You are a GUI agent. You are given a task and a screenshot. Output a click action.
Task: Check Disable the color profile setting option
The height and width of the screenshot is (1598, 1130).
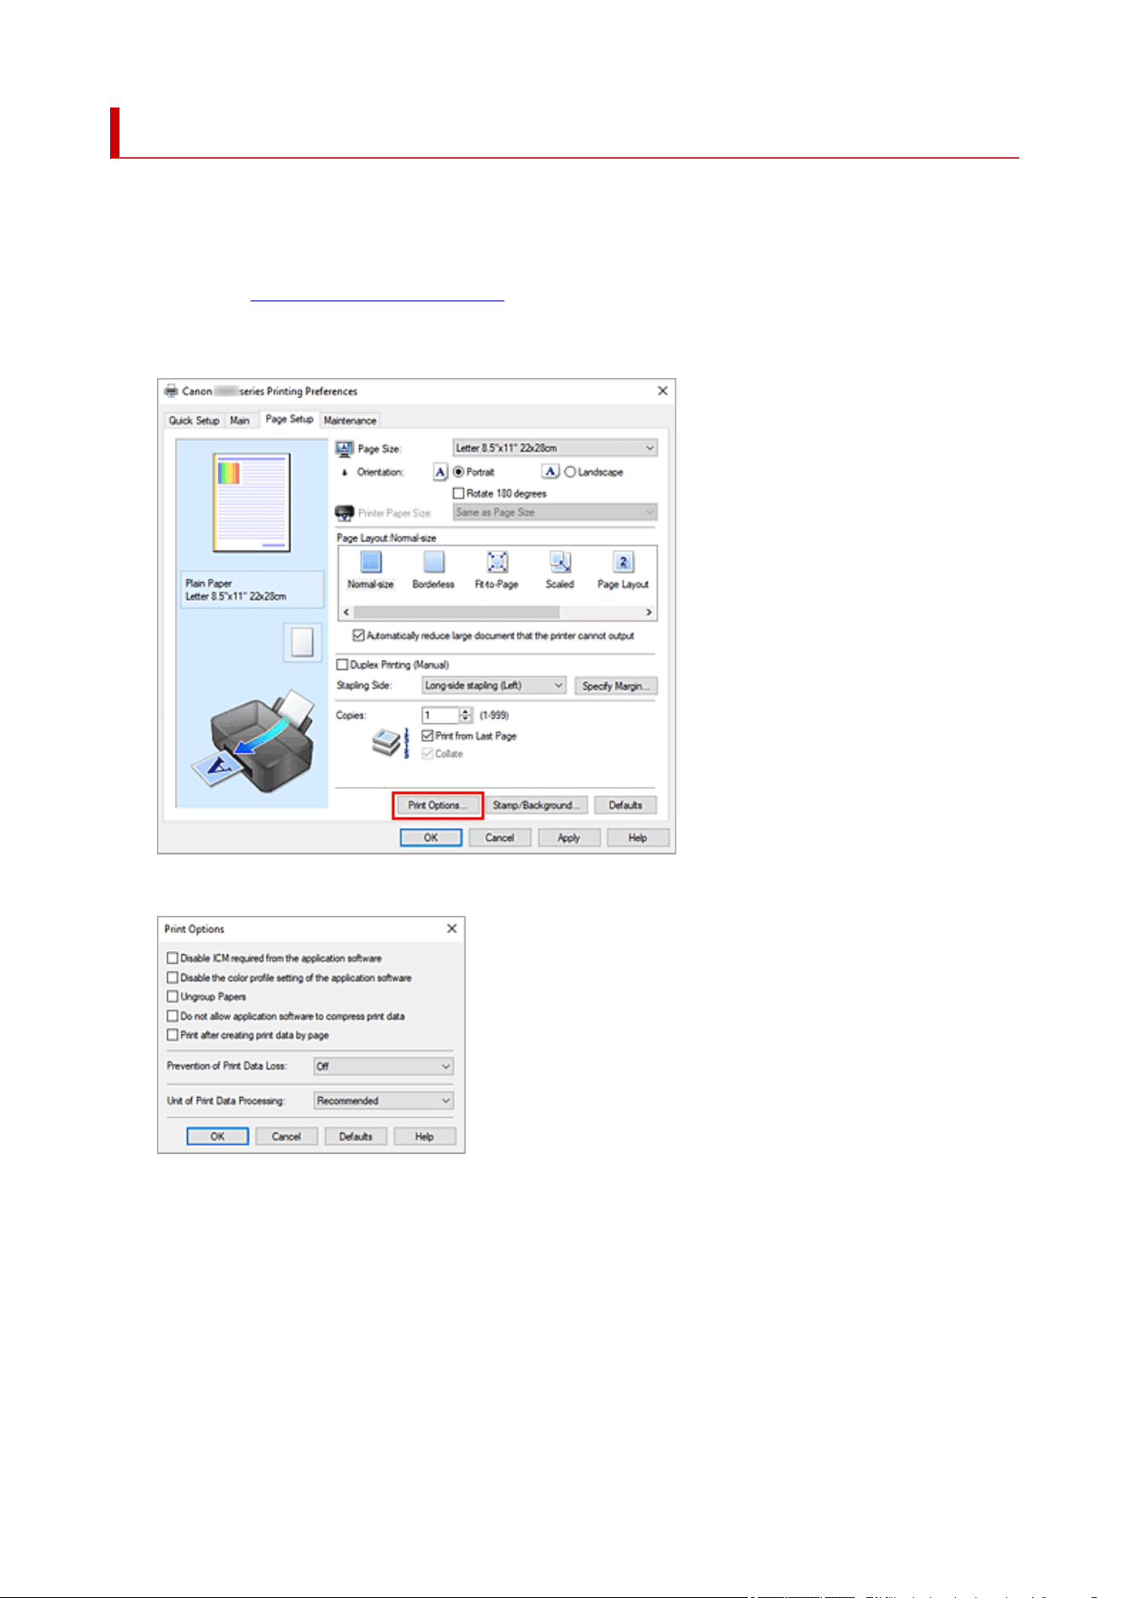pyautogui.click(x=172, y=978)
